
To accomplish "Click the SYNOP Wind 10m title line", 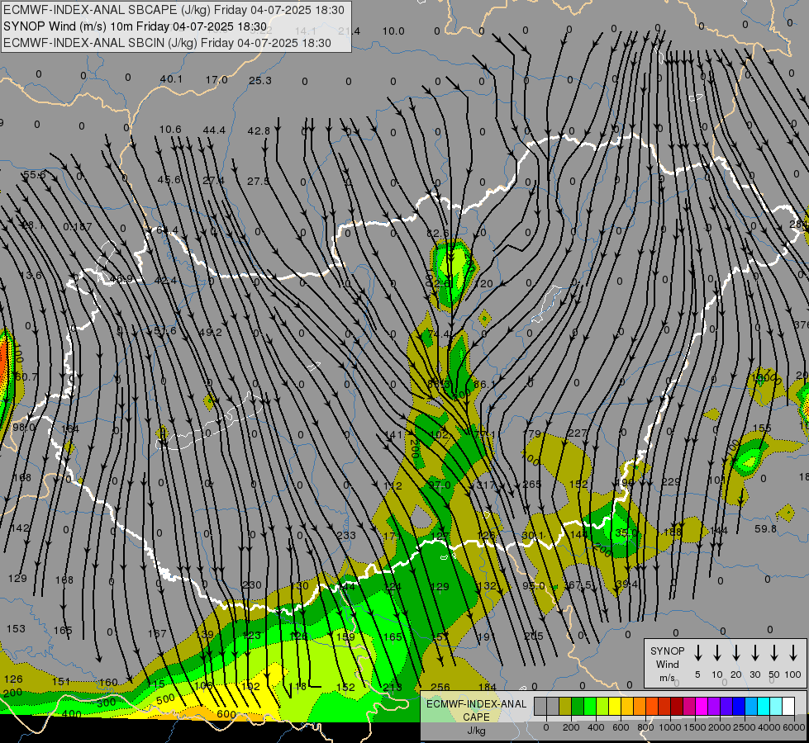I will [x=135, y=26].
